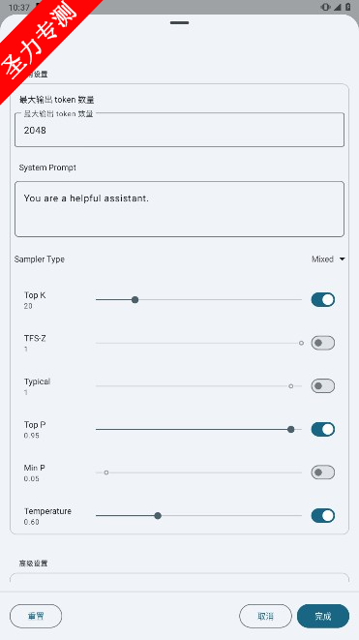The height and width of the screenshot is (640, 359).
Task: Toggle the Top K sampler switch
Action: (322, 299)
